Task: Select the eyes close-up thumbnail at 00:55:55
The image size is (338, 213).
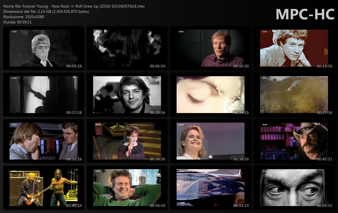Action: (294, 188)
